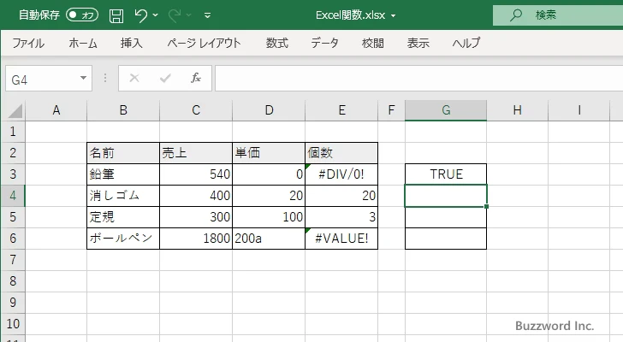Select column A header
The height and width of the screenshot is (342, 623).
(56, 110)
